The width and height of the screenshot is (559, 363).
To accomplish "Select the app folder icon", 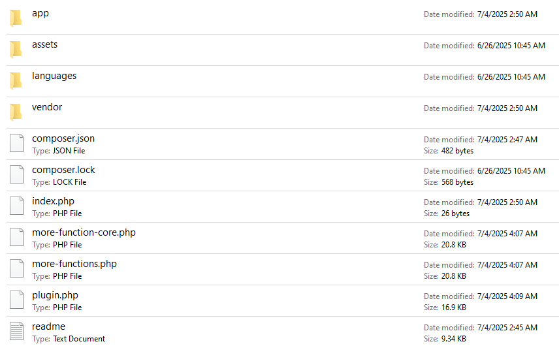I will click(x=16, y=18).
